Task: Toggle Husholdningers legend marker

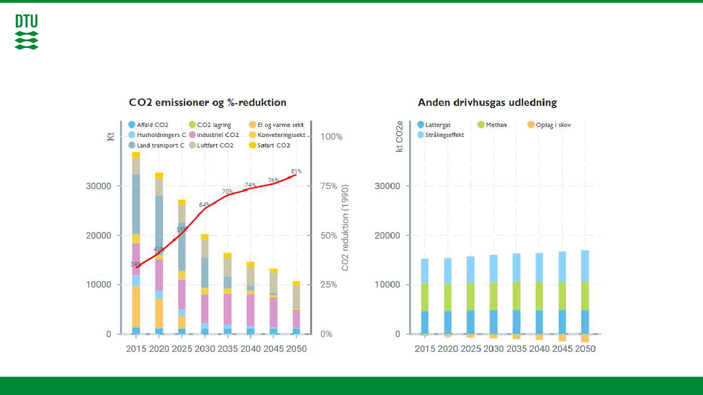Action: [x=132, y=135]
